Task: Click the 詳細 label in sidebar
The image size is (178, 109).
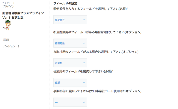Action: pos(6,40)
